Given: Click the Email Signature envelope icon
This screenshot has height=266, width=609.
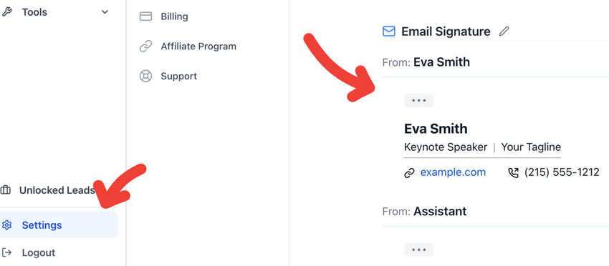Looking at the screenshot, I should click(x=389, y=31).
